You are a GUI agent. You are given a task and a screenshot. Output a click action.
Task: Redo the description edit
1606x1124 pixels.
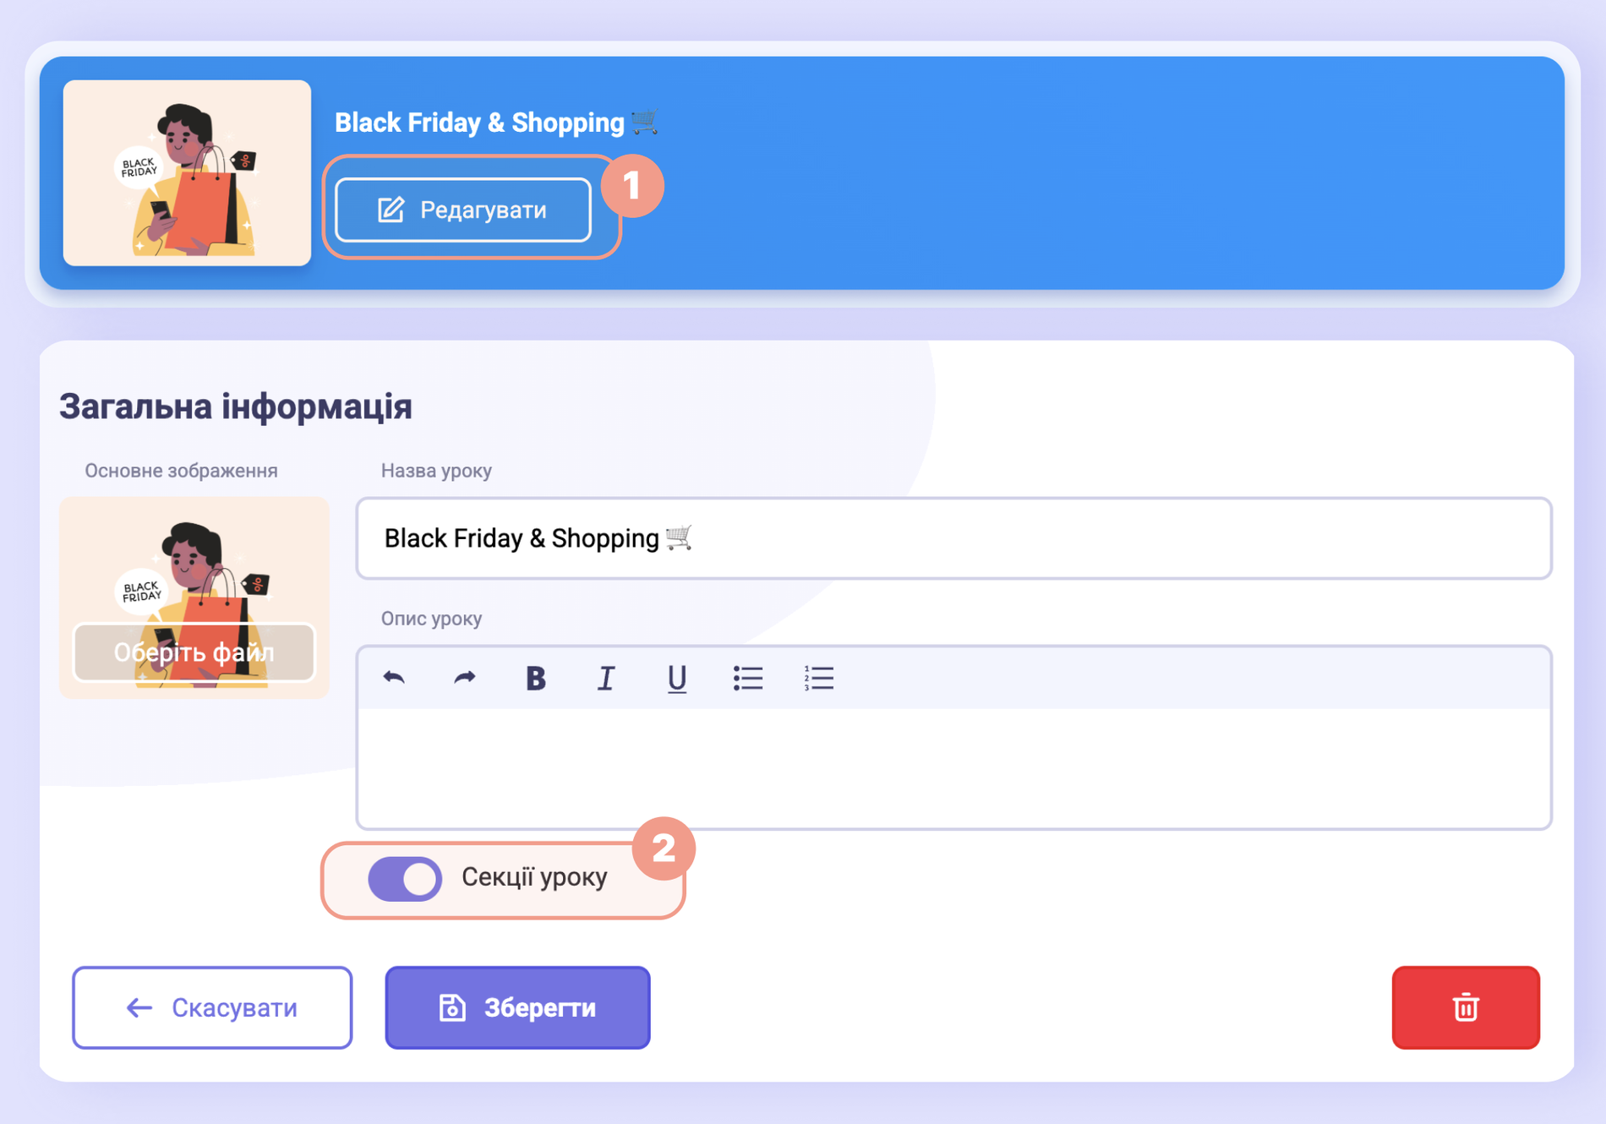pos(465,678)
